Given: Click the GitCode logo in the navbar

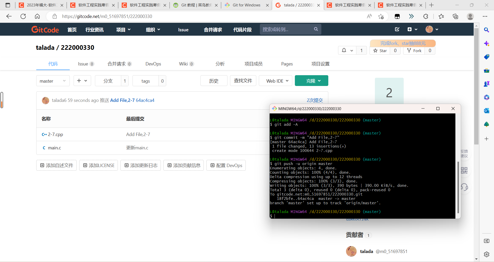Looking at the screenshot, I should (45, 30).
